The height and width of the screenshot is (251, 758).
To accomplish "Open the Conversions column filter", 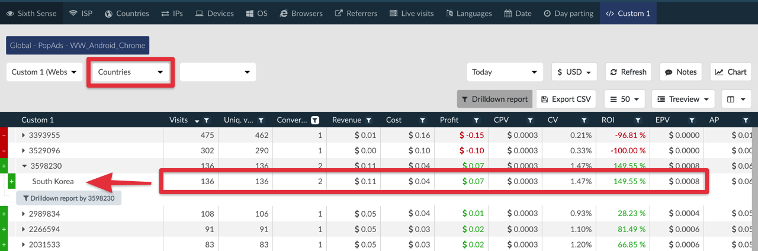I will 315,120.
